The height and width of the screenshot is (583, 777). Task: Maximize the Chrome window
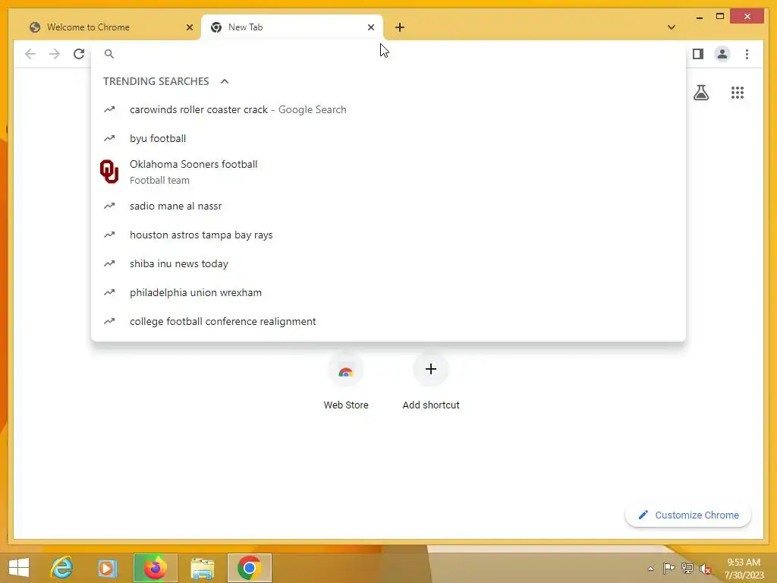click(720, 17)
